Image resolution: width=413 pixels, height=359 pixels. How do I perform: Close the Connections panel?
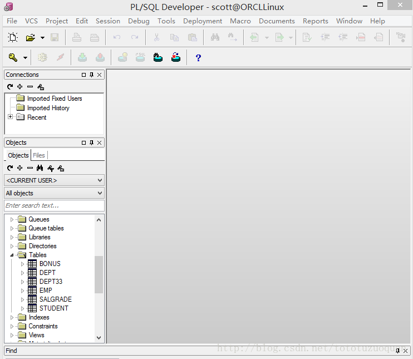click(99, 75)
